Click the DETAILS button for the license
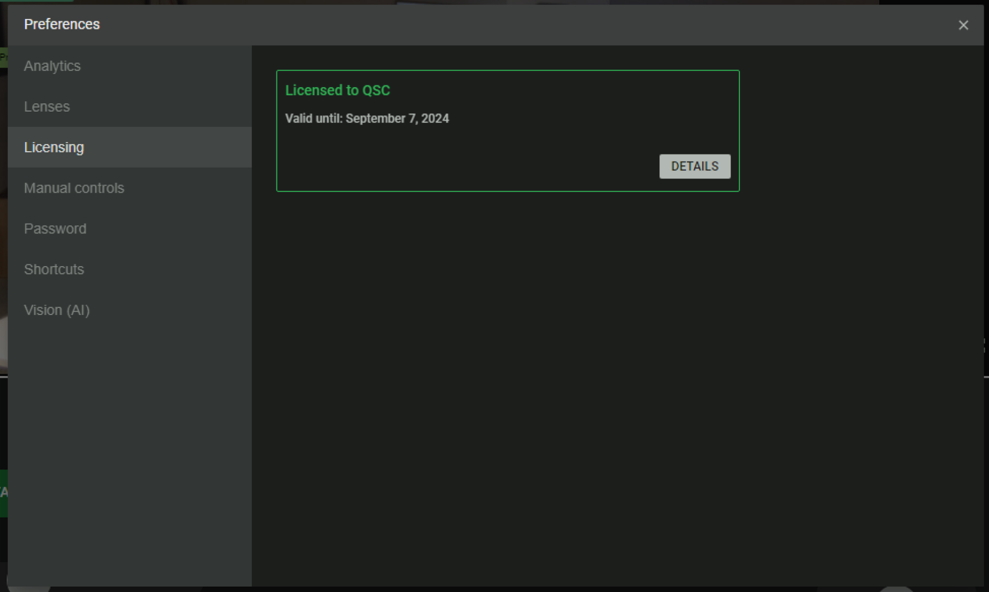 click(x=694, y=166)
